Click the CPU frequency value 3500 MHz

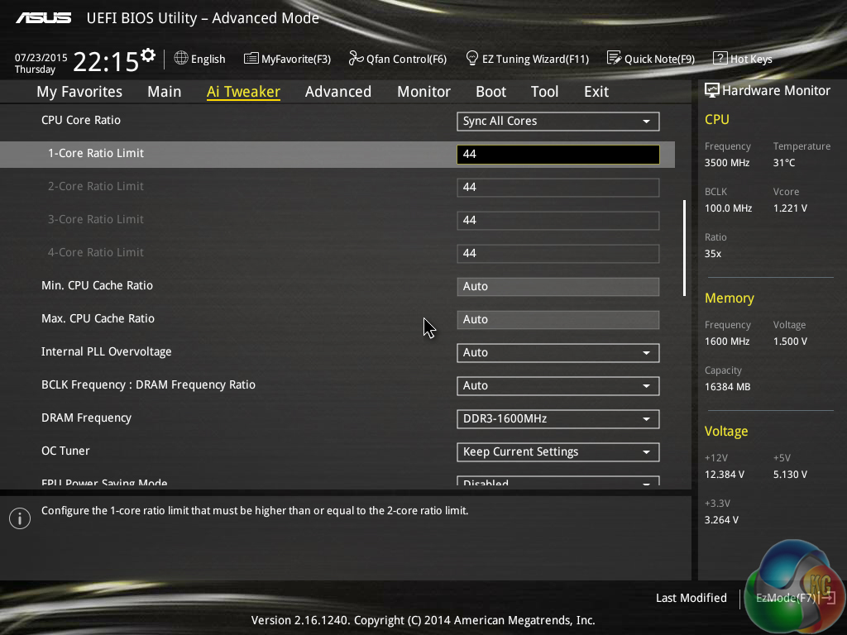(x=726, y=163)
